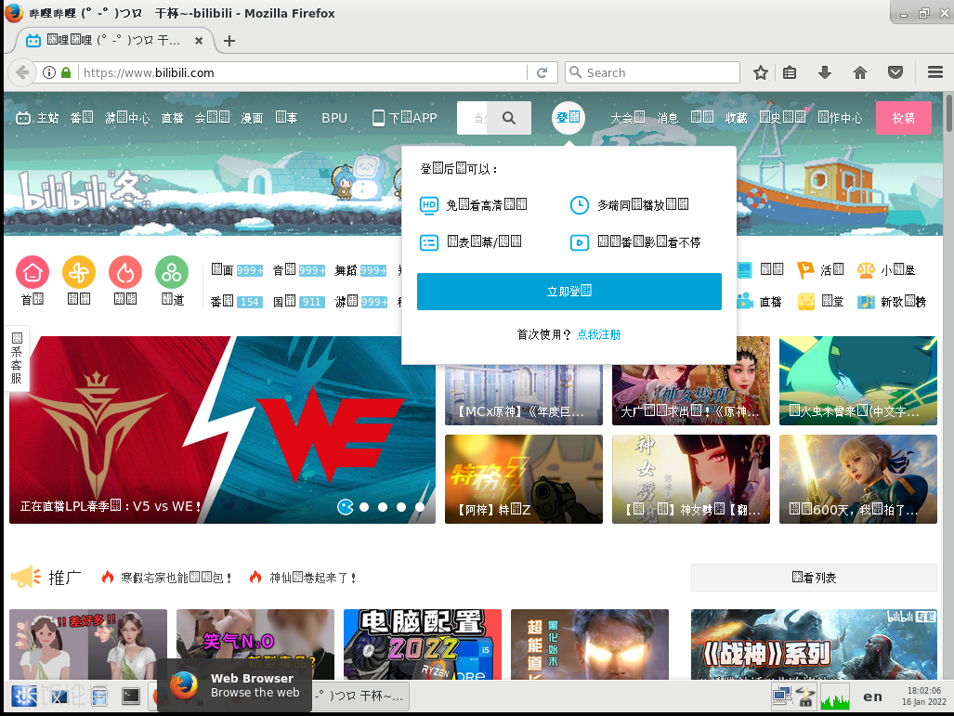Go to Firefox home page icon
This screenshot has height=716, width=954.
point(859,72)
